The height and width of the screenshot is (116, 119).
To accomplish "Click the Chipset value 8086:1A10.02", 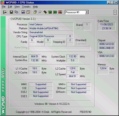I will tap(107, 44).
